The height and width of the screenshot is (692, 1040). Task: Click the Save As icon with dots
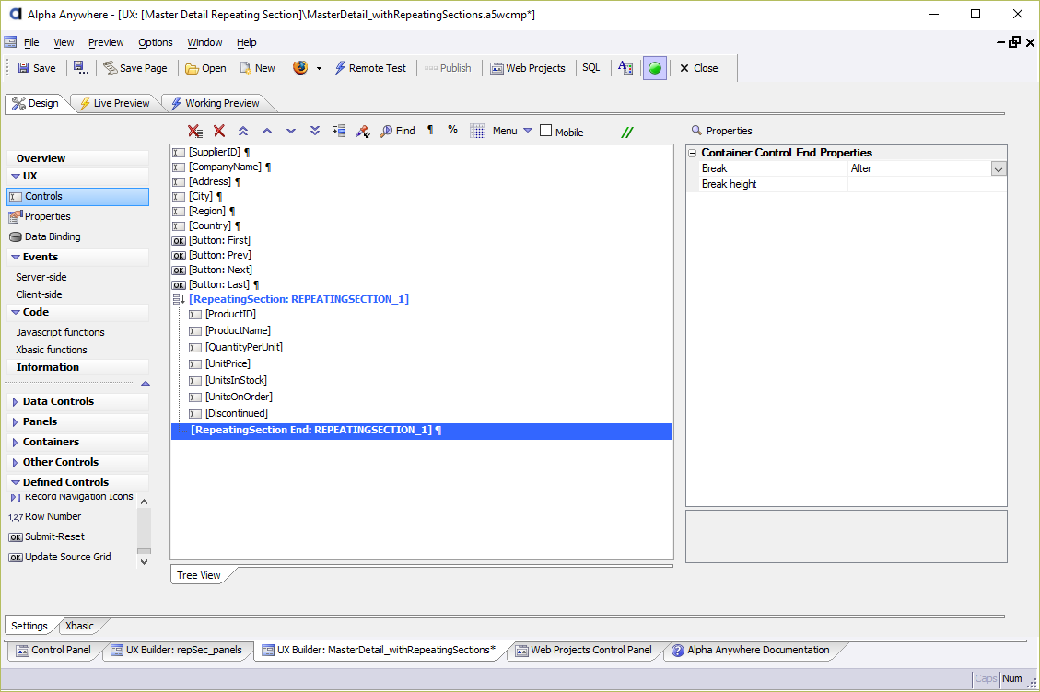pyautogui.click(x=80, y=68)
